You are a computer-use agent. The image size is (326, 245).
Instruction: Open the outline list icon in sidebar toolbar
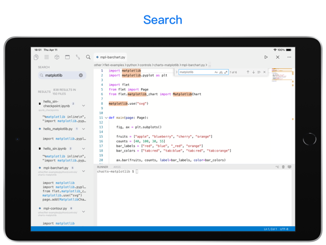click(x=47, y=57)
